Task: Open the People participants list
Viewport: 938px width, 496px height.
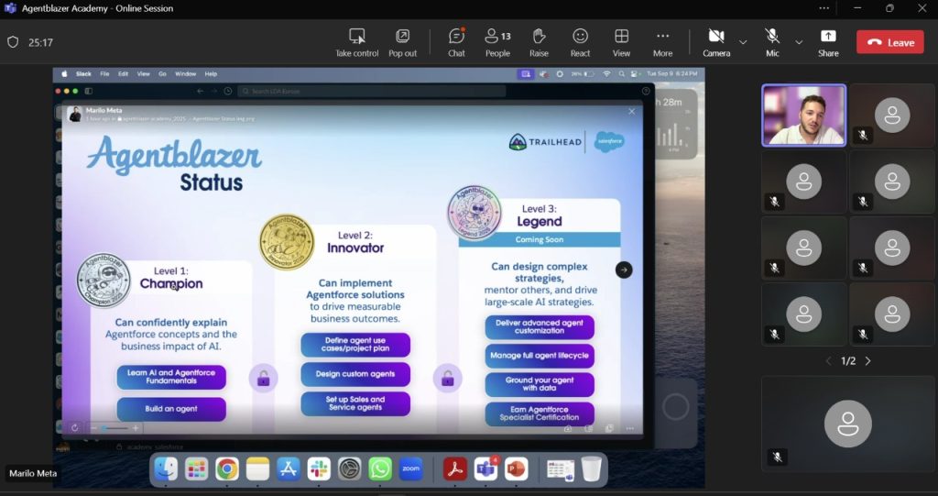Action: (497, 41)
